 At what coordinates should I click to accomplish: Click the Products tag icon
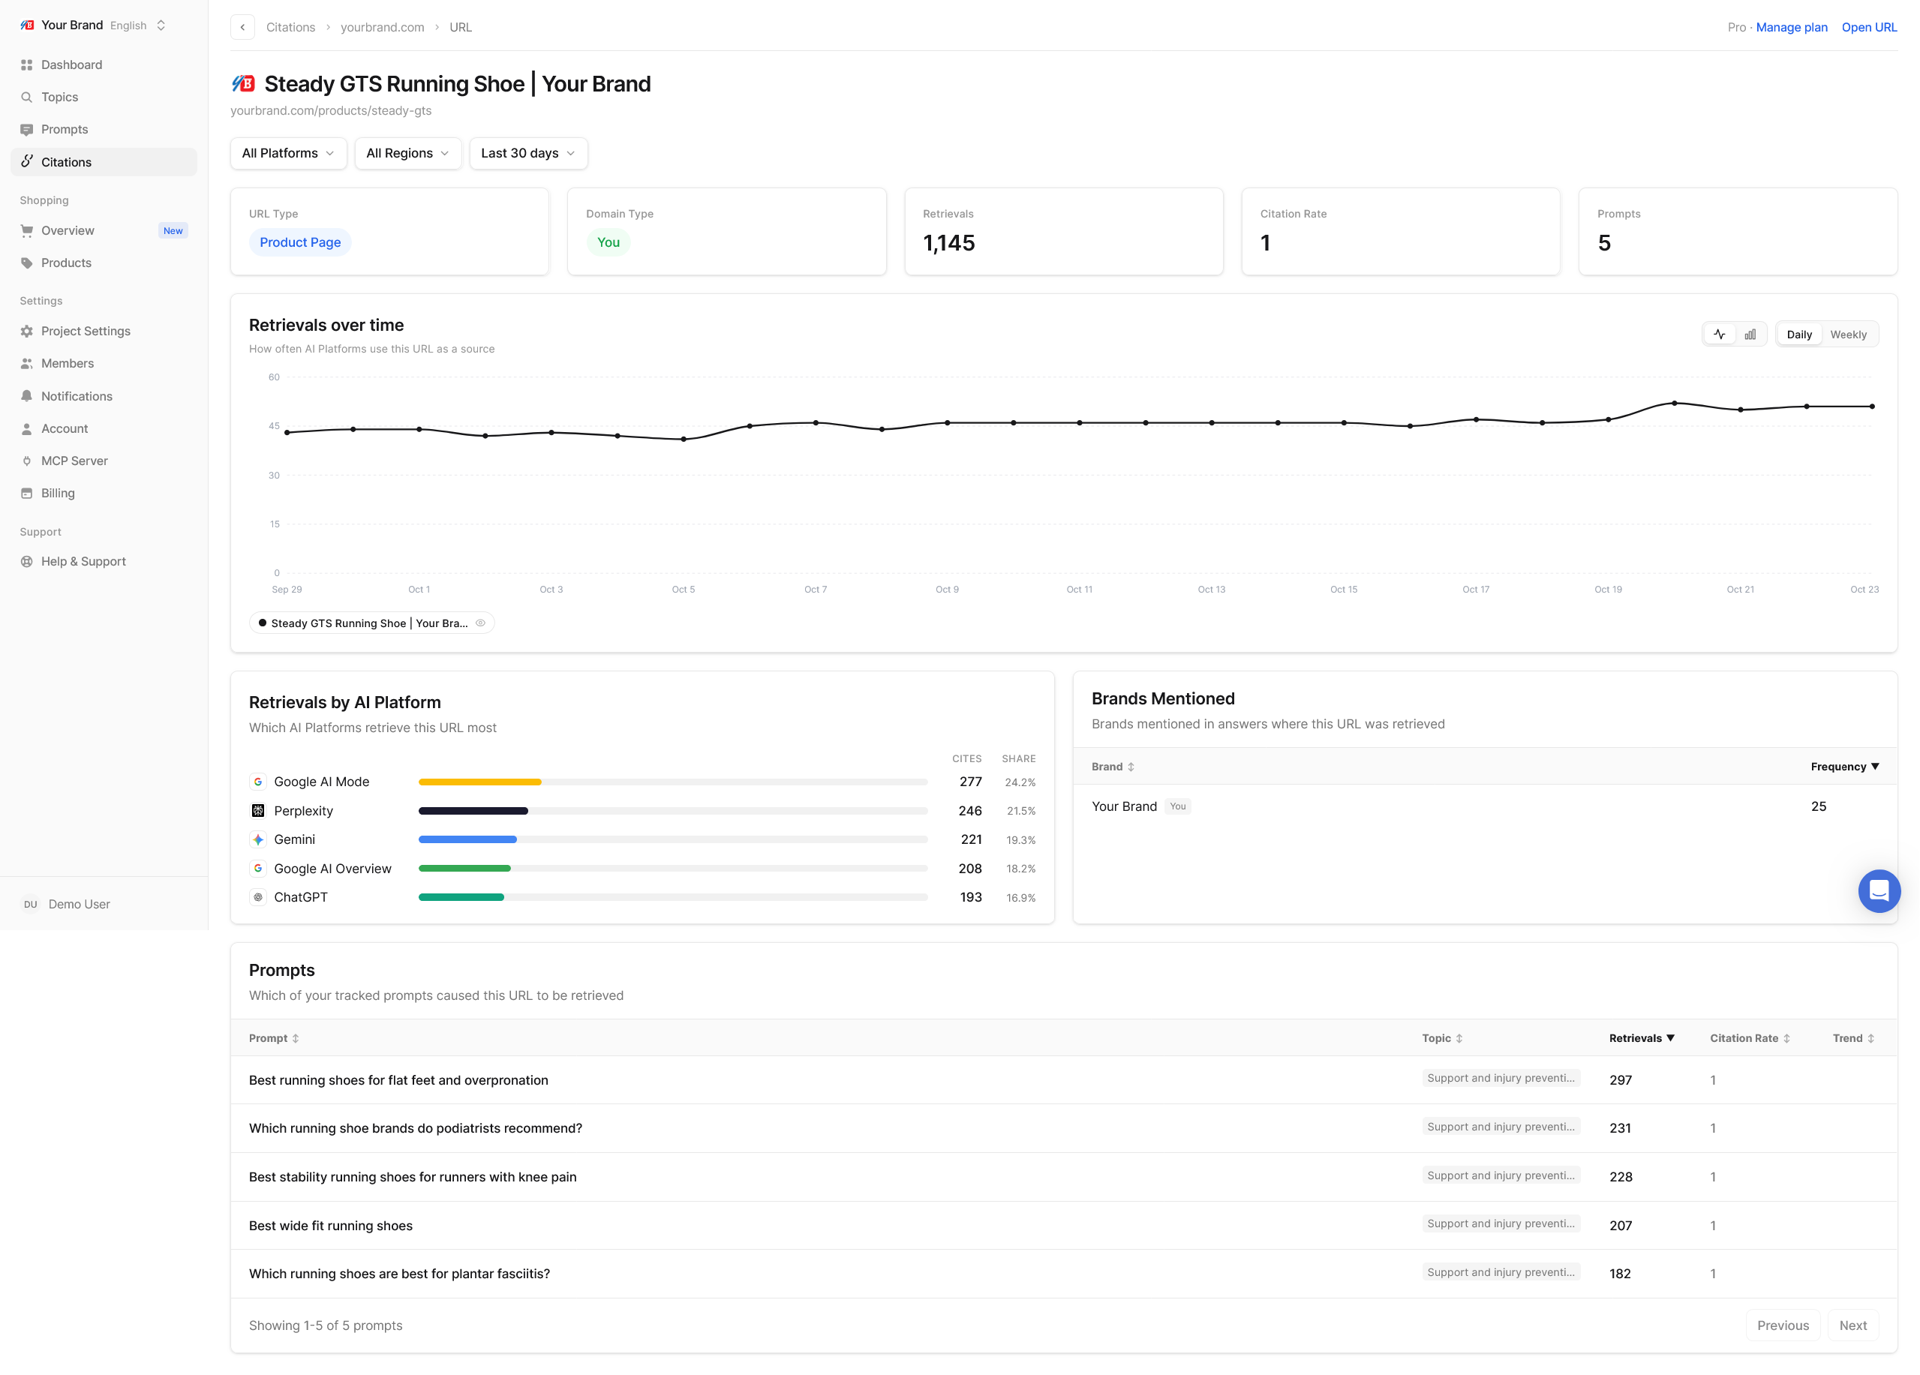(x=26, y=263)
